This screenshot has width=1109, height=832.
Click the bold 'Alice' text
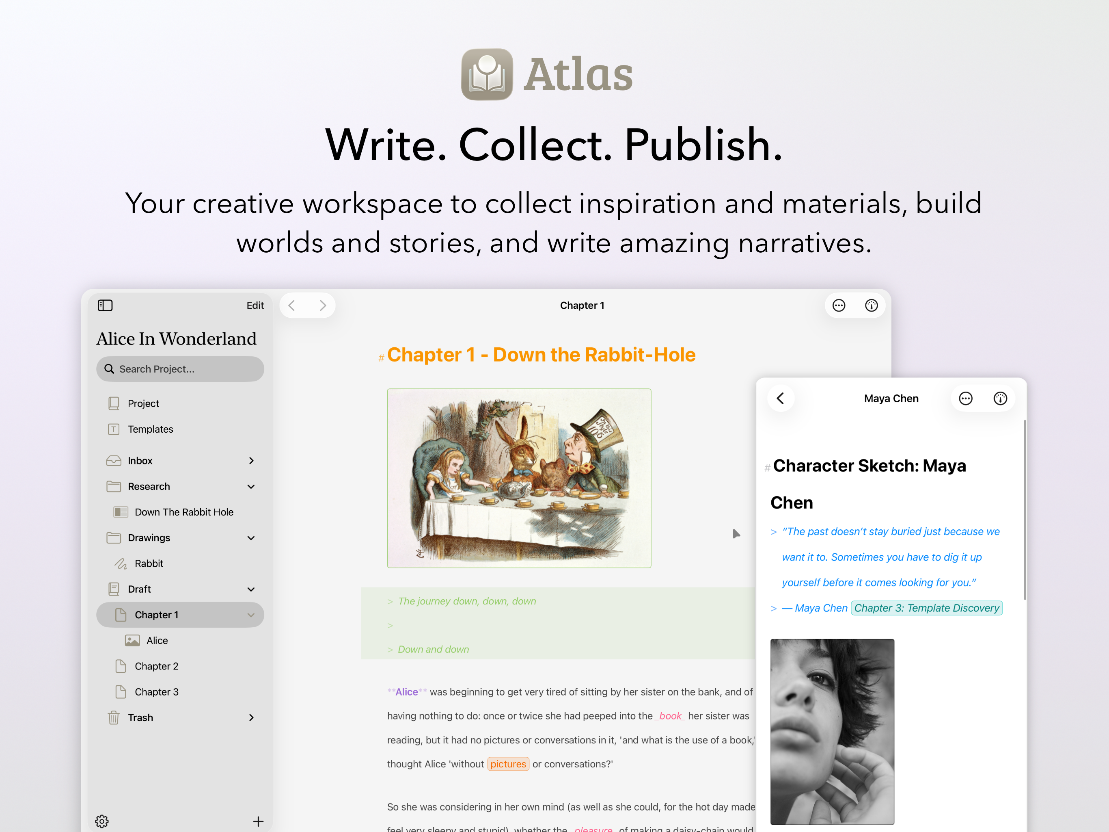coord(407,691)
